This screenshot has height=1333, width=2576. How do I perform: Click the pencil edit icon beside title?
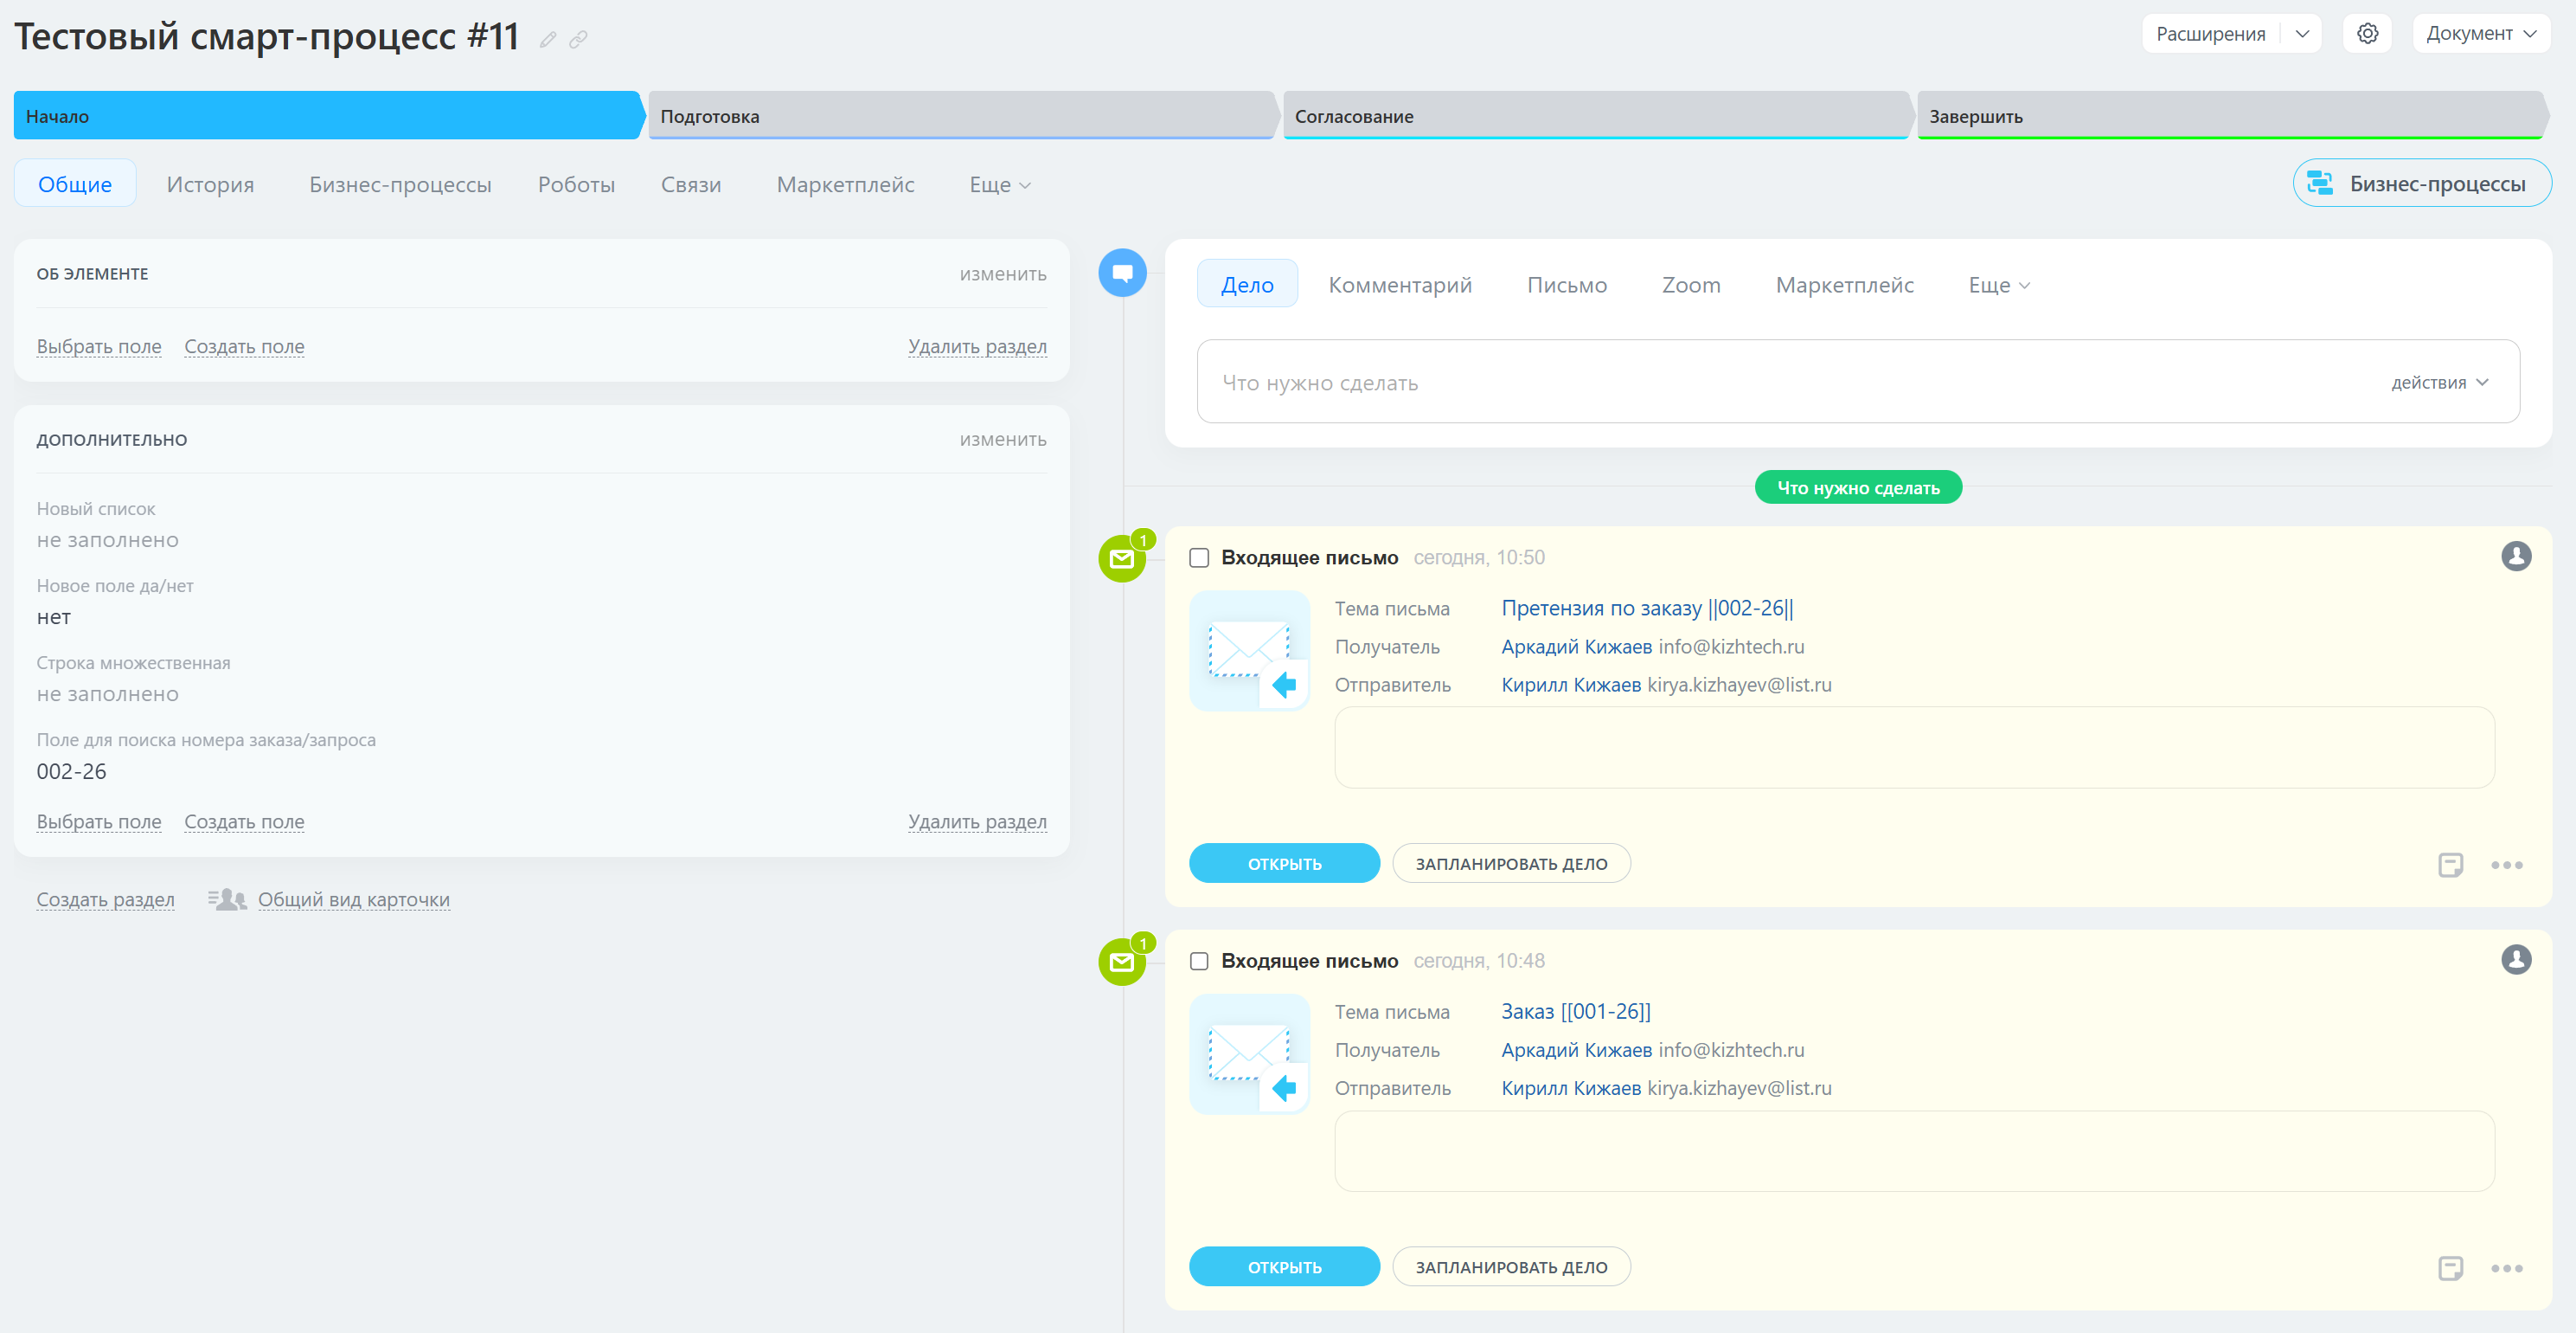tap(547, 40)
